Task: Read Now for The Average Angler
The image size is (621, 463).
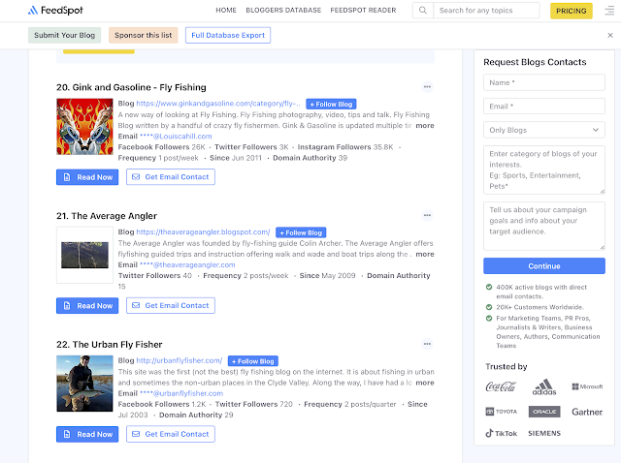Action: (87, 306)
